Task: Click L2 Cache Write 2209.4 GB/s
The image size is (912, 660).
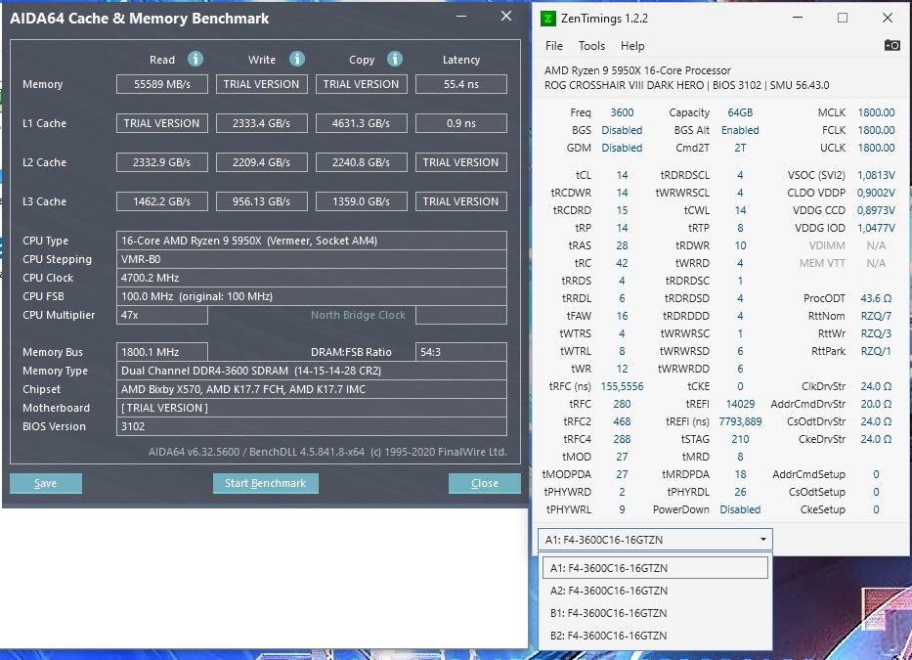Action: click(x=262, y=161)
